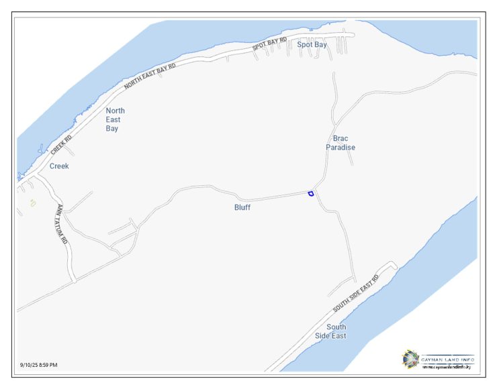The width and height of the screenshot is (497, 389).
Task: Select the Brac Paradise place label
Action: [x=341, y=143]
